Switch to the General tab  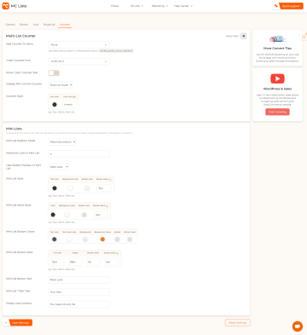click(x=10, y=25)
